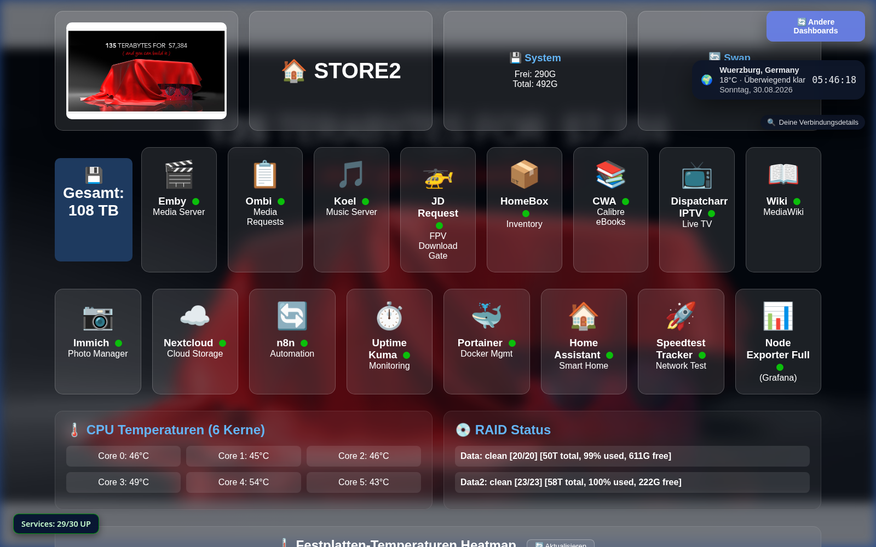Image resolution: width=876 pixels, height=547 pixels.
Task: Open Andere Dashboards button
Action: (816, 26)
